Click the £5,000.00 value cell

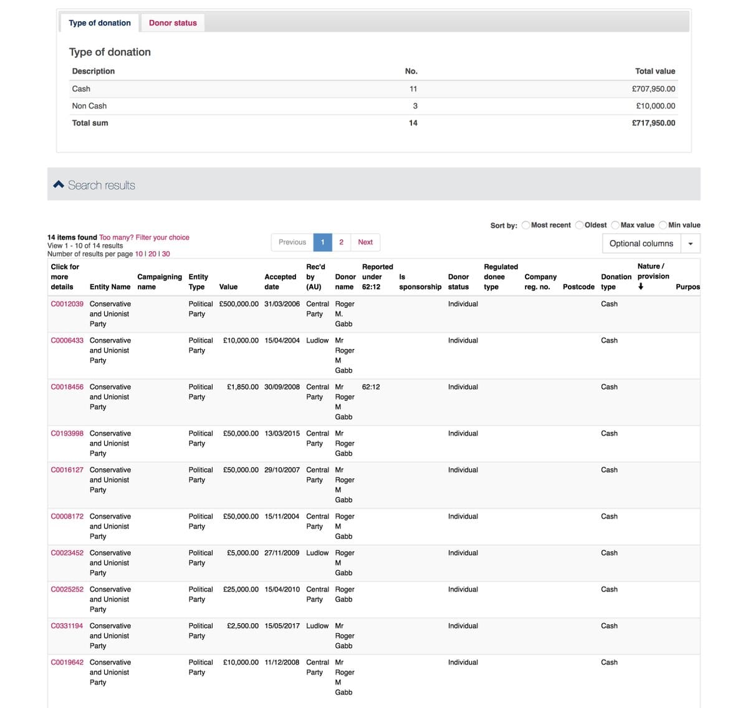click(242, 553)
